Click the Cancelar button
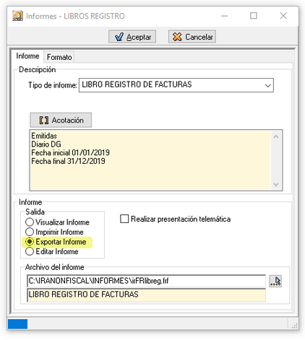This screenshot has width=305, height=340. tap(192, 37)
